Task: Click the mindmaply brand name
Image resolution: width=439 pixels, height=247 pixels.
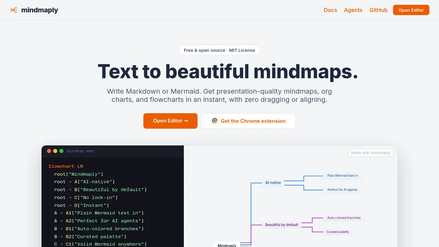Action: pyautogui.click(x=40, y=10)
